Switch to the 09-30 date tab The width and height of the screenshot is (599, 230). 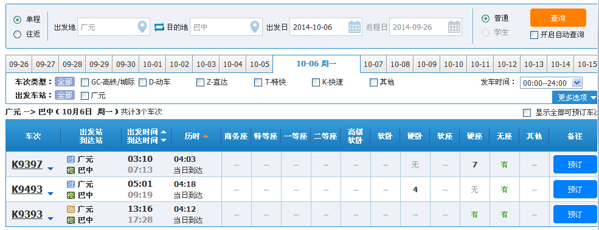126,64
